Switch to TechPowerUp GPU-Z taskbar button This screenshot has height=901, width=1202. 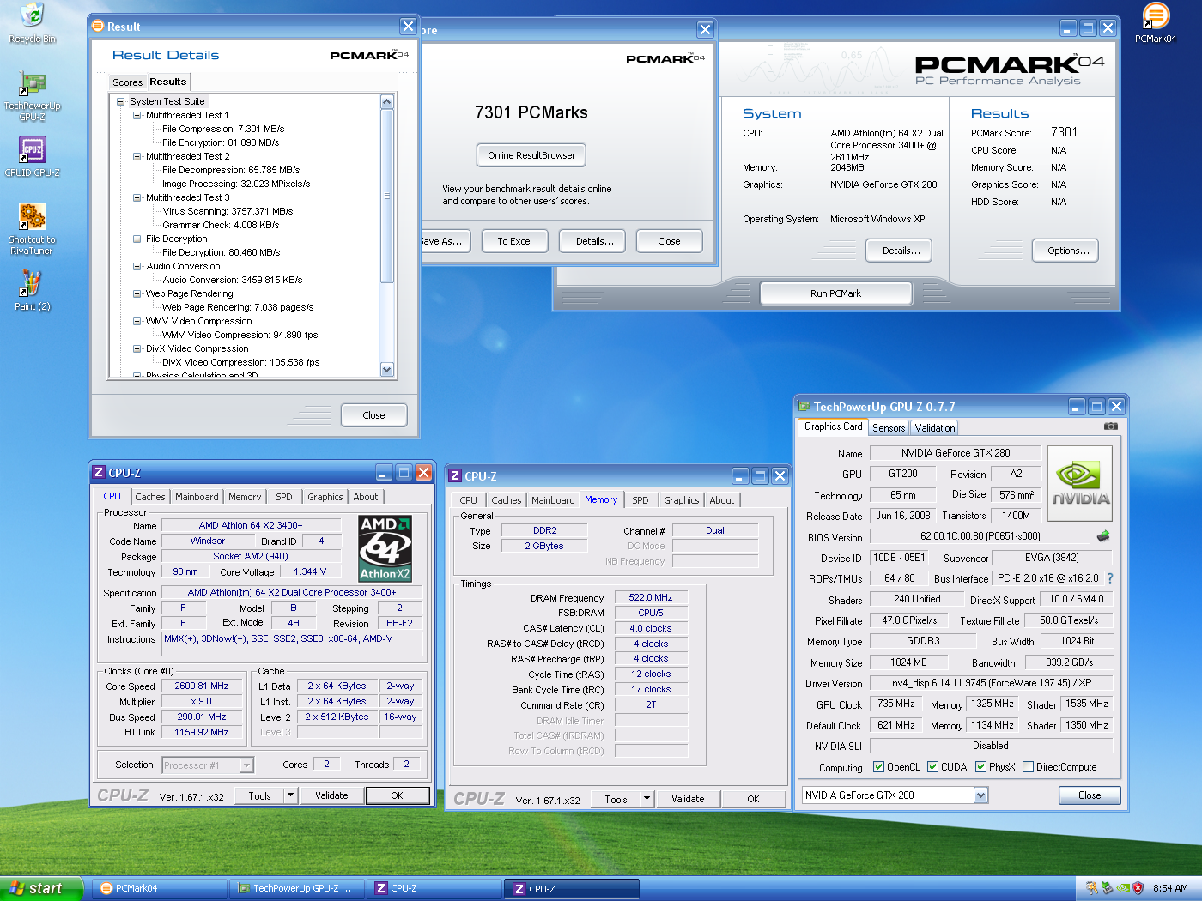click(x=297, y=889)
